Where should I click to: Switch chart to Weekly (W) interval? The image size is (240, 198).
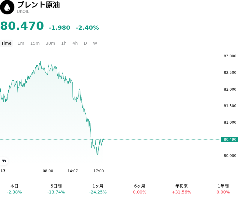click(x=95, y=43)
